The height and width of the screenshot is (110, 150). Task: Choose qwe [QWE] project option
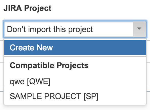[x=75, y=82]
